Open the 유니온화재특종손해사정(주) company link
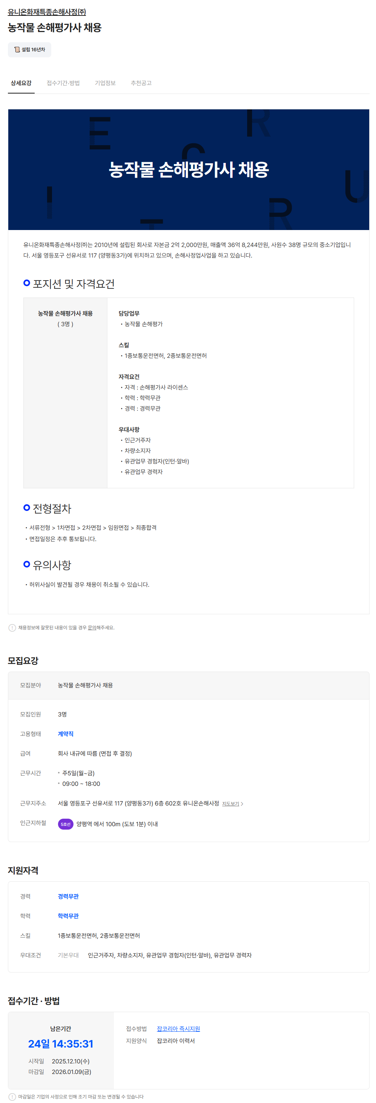This screenshot has width=376, height=1103. coord(47,12)
